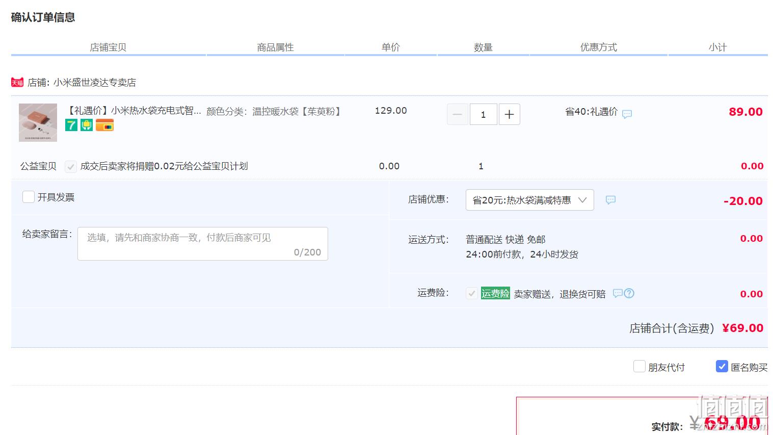Click the 24:00前付款, 24小时发货 delivery note
Viewport: 773px width, 435px height.
click(522, 254)
